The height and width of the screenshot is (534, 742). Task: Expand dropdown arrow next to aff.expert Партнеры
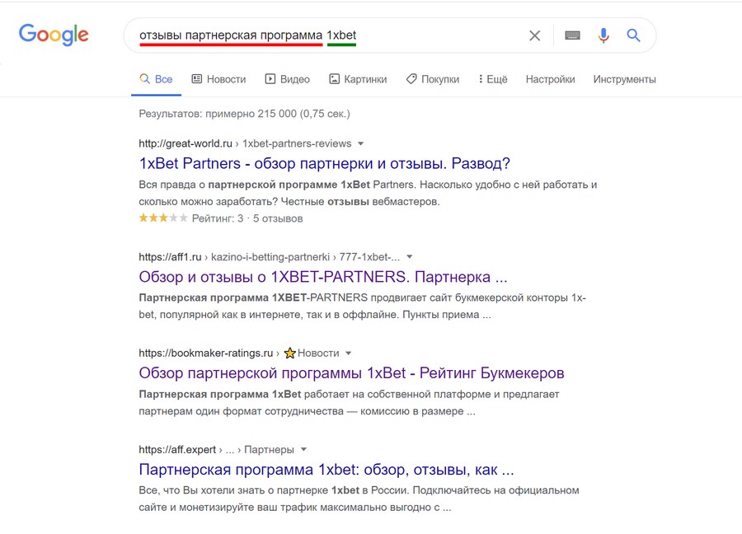pyautogui.click(x=303, y=450)
